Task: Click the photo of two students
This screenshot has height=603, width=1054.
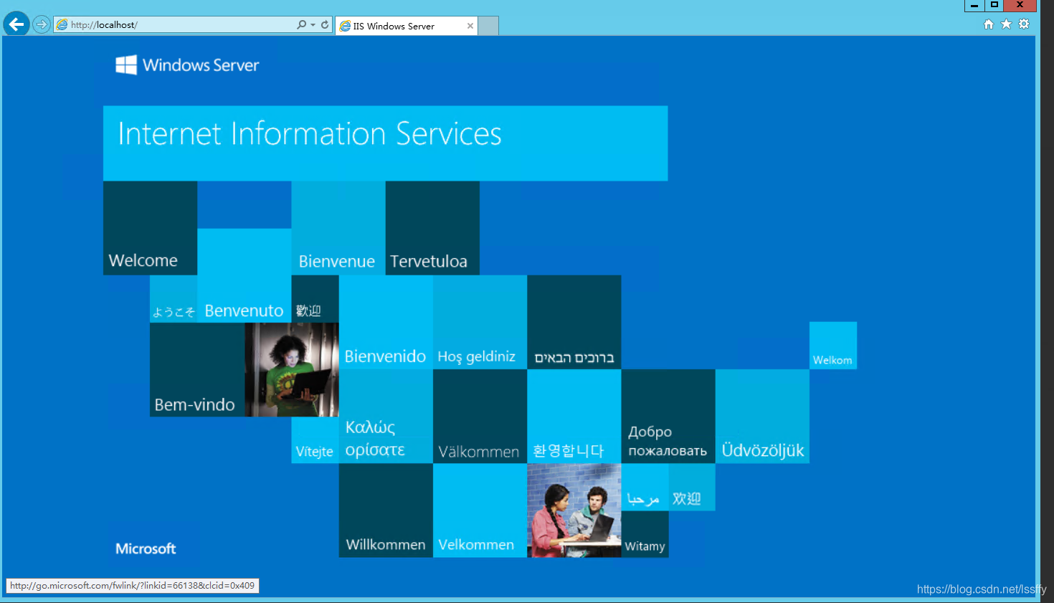Action: [574, 511]
